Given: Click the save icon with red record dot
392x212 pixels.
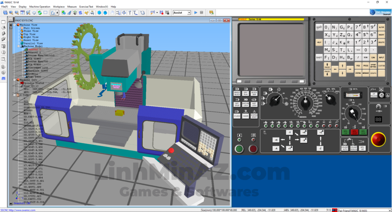Looking at the screenshot, I should (x=162, y=13).
